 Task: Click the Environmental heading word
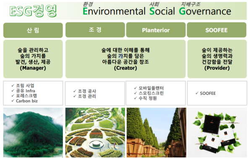pos(114,11)
